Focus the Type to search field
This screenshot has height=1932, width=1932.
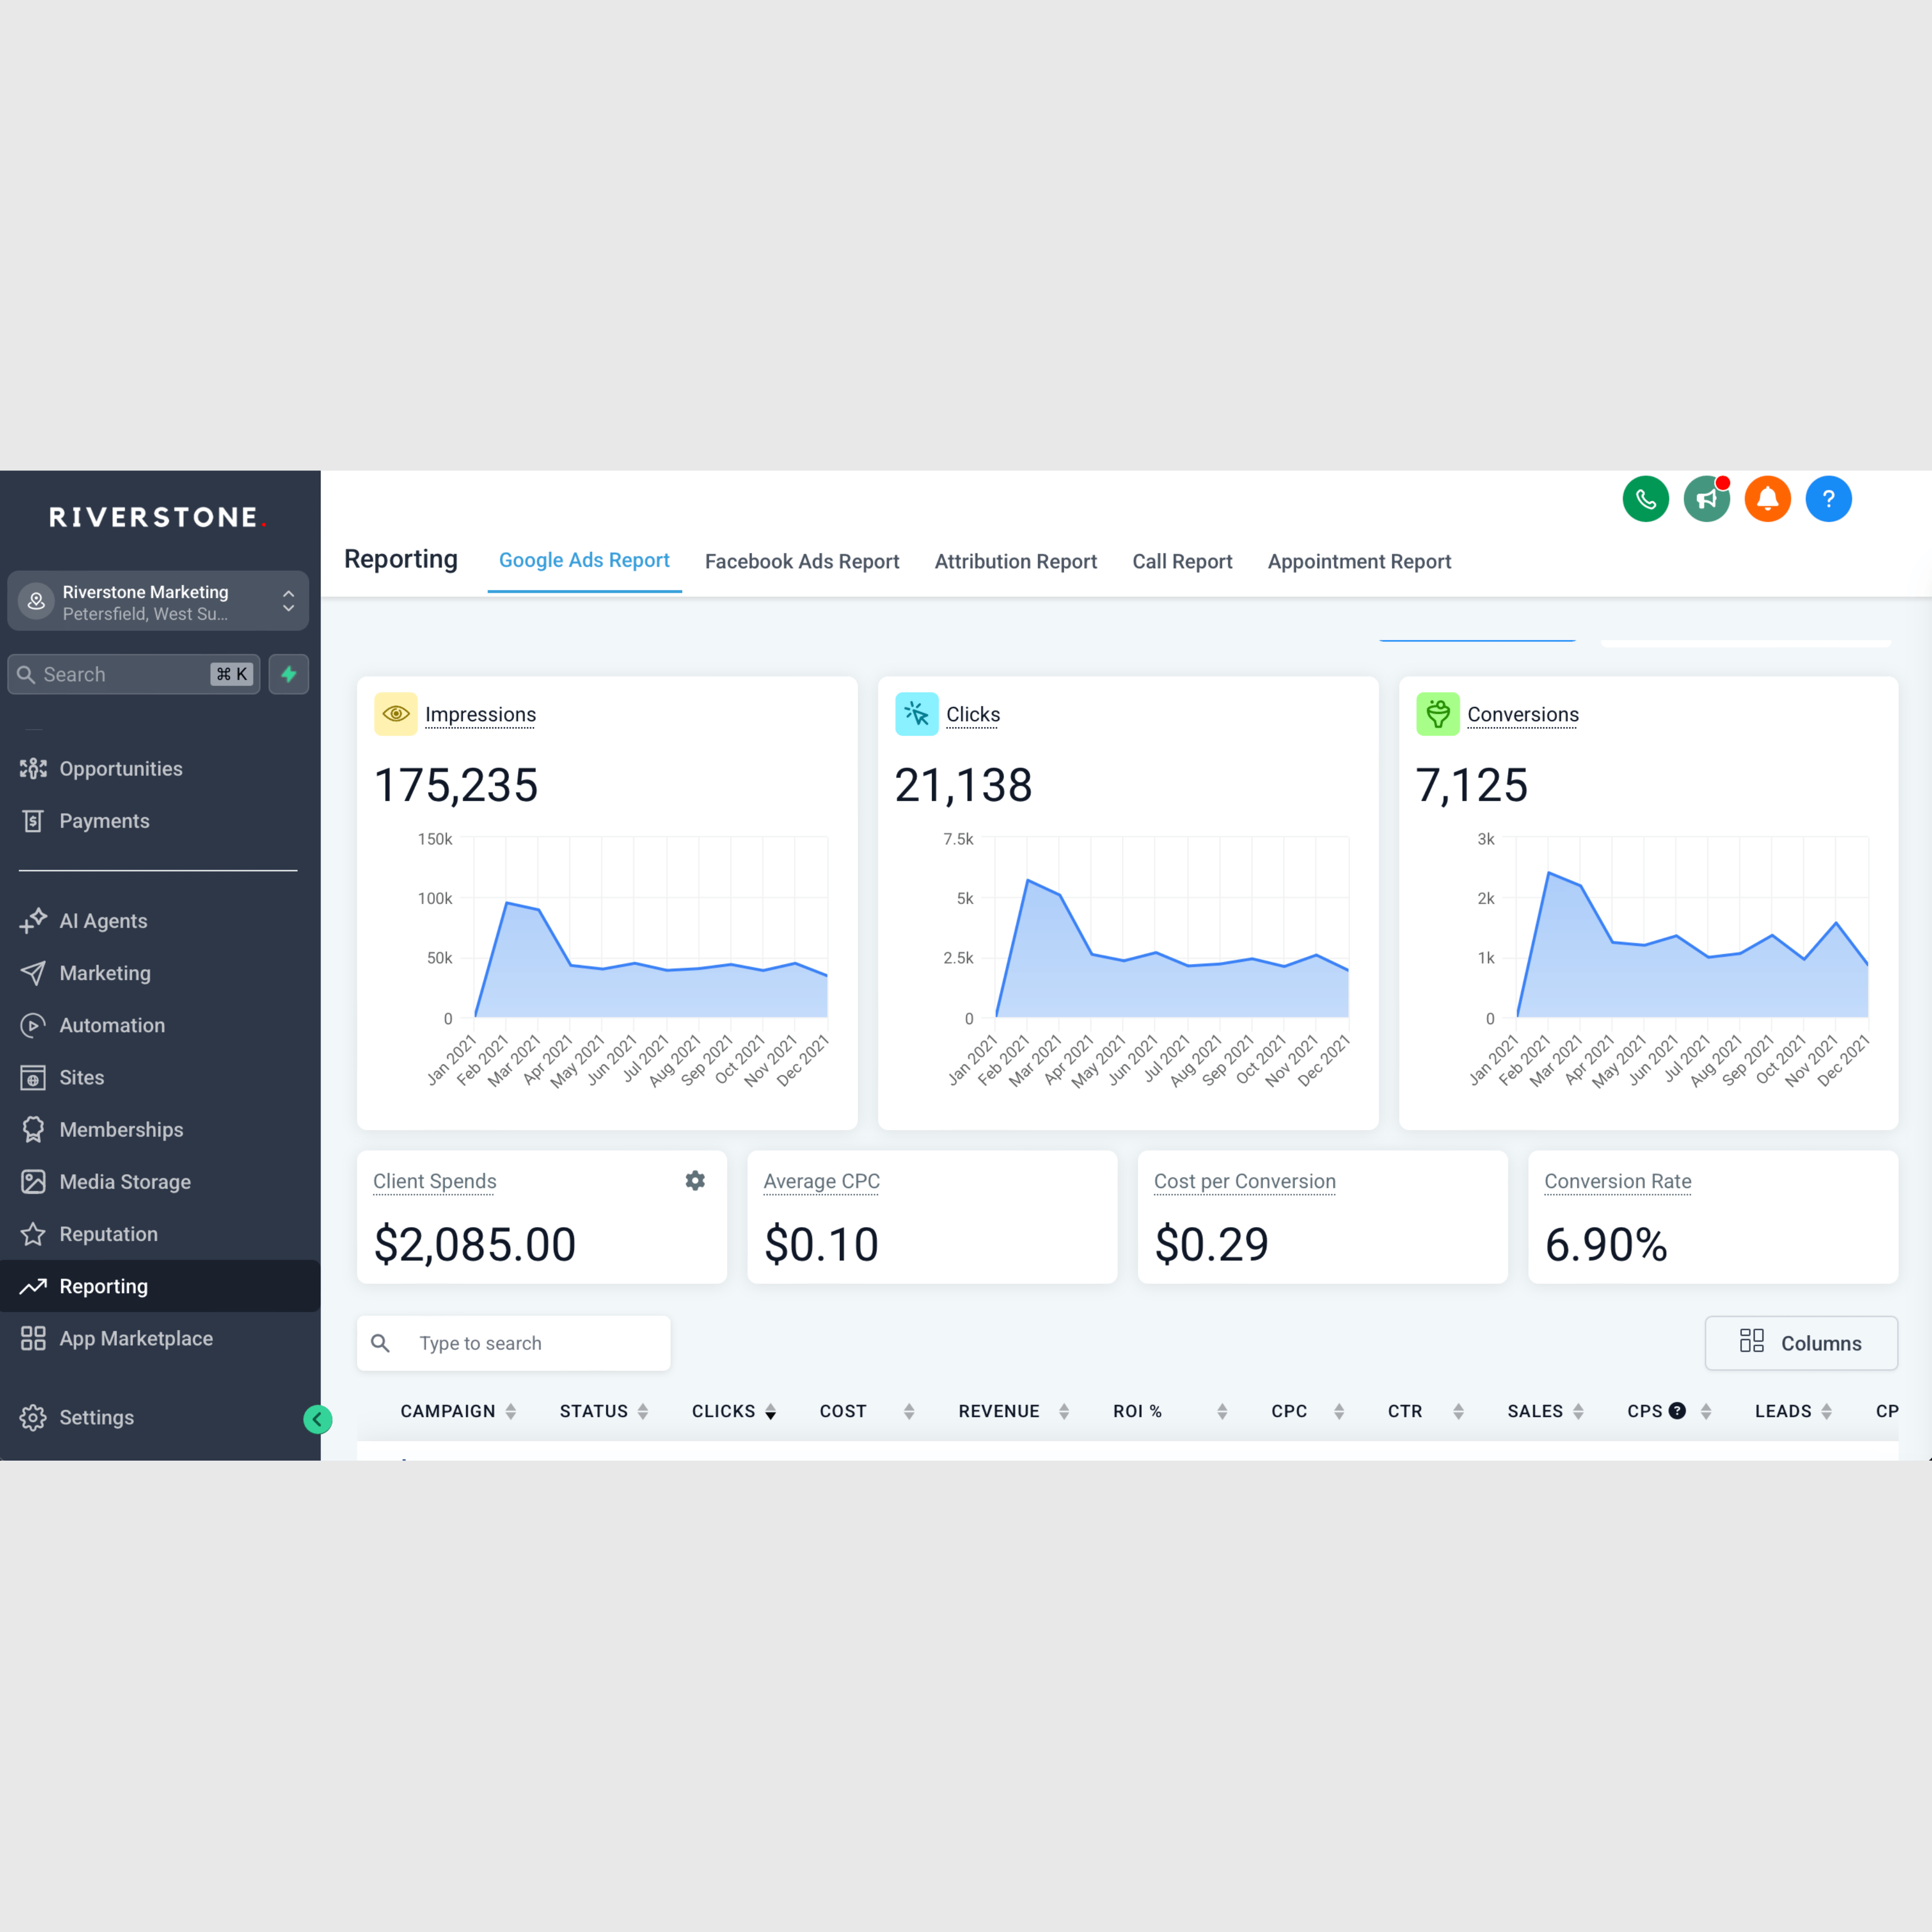point(530,1343)
